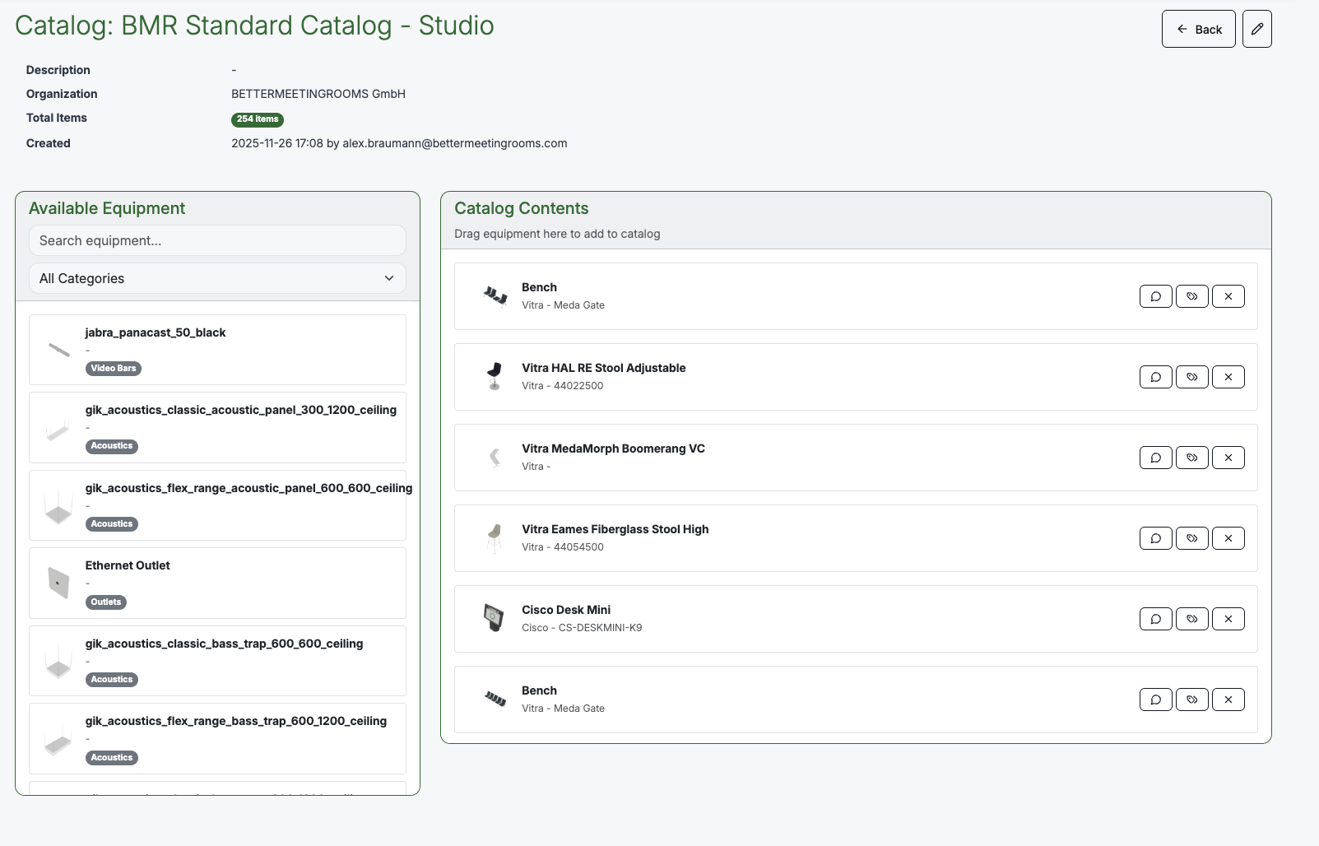1319x846 pixels.
Task: Remove Vitra HAL RE Stool Adjustable from catalog
Action: point(1228,377)
